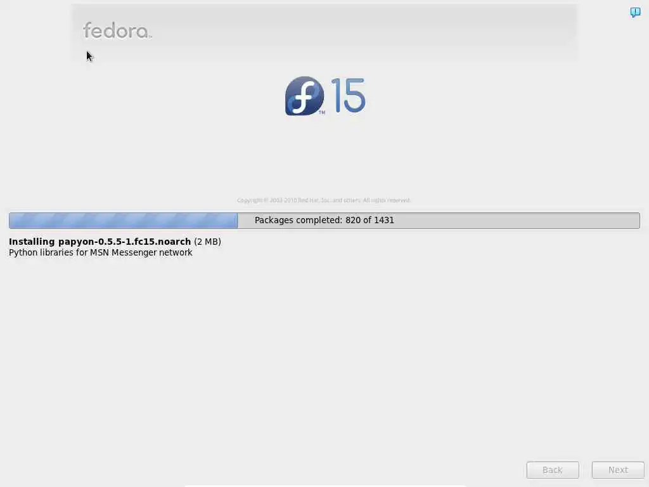Click the gray fedora wordmark in header

pos(117,30)
